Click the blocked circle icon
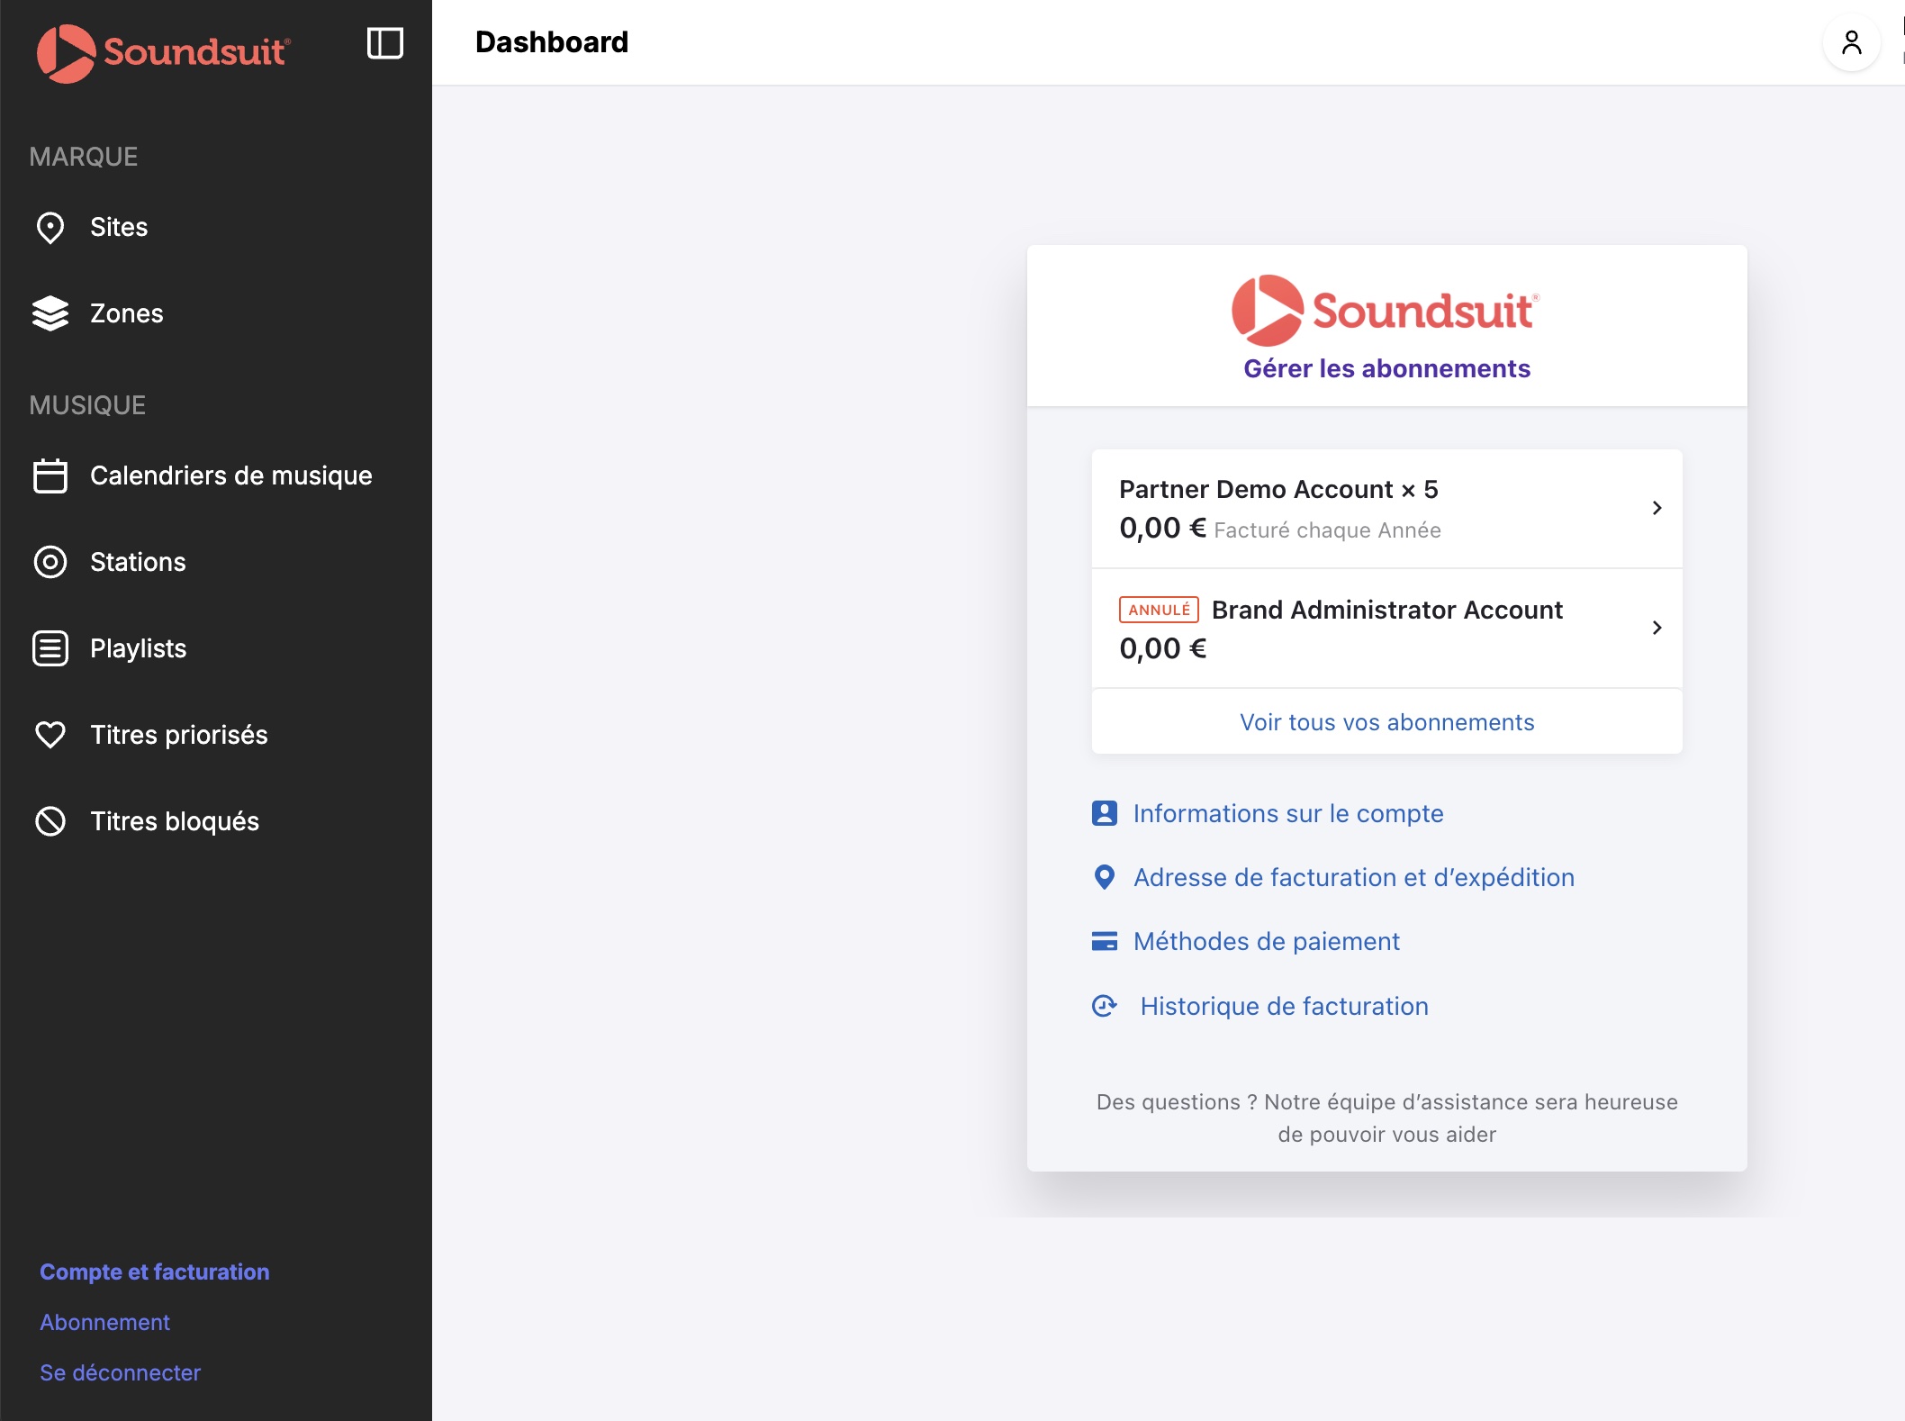 tap(50, 821)
